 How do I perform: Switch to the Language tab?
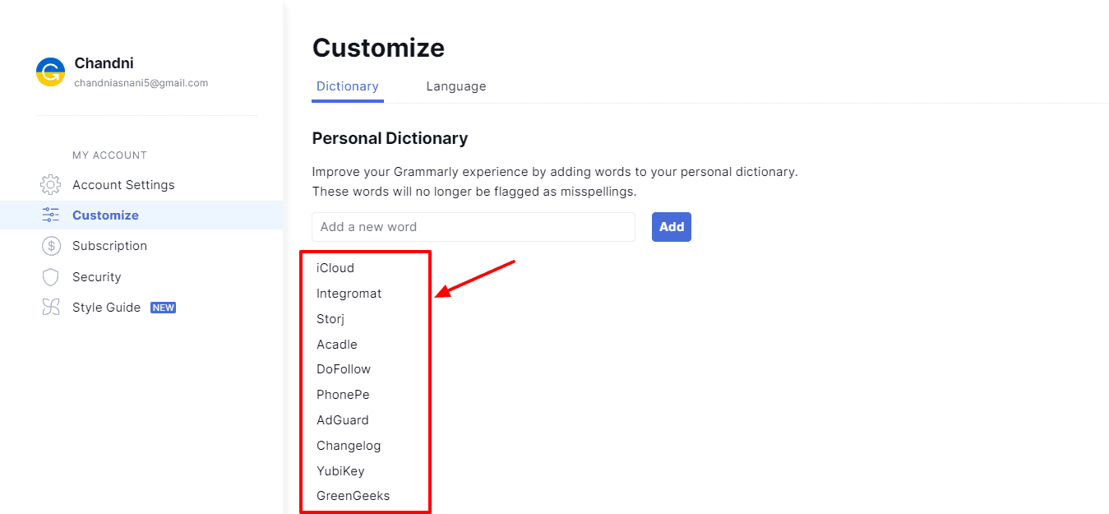click(x=455, y=86)
